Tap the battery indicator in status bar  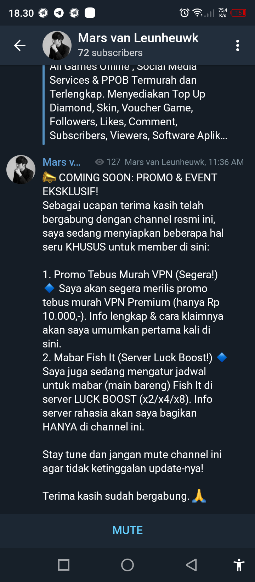click(238, 13)
